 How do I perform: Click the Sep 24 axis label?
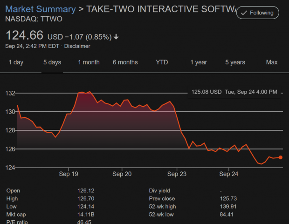coord(229,174)
